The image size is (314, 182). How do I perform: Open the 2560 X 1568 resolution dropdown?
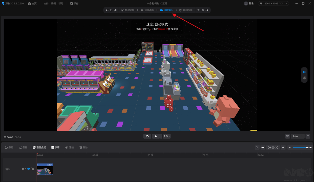pos(273,3)
